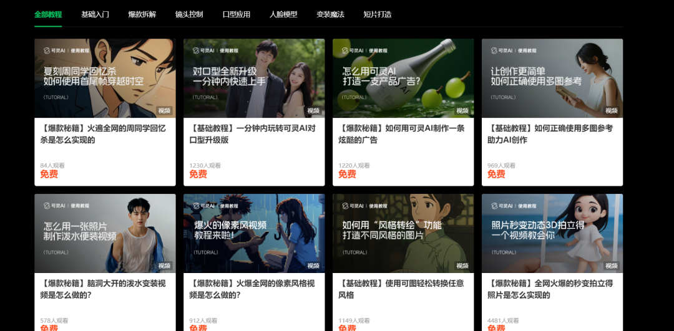Click title 火遍全网的周同学回忆杀是怎么实现的
This screenshot has width=674, height=331.
pos(103,134)
